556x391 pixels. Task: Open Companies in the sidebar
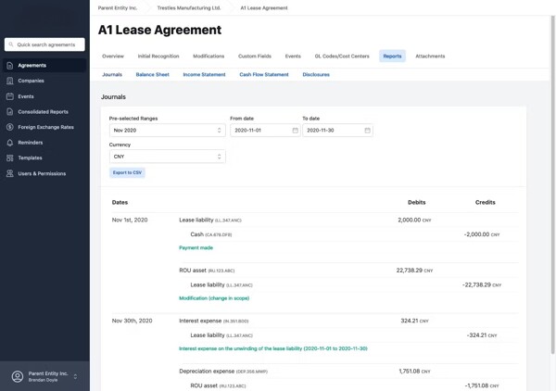click(x=44, y=81)
